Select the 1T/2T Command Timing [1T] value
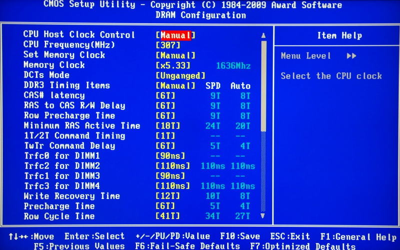This screenshot has height=250, width=400. [x=165, y=136]
